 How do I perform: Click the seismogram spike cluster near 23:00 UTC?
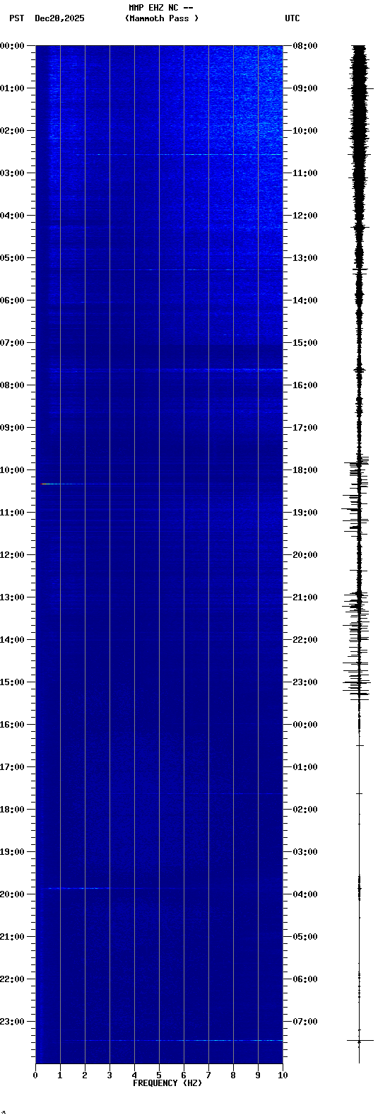357,683
